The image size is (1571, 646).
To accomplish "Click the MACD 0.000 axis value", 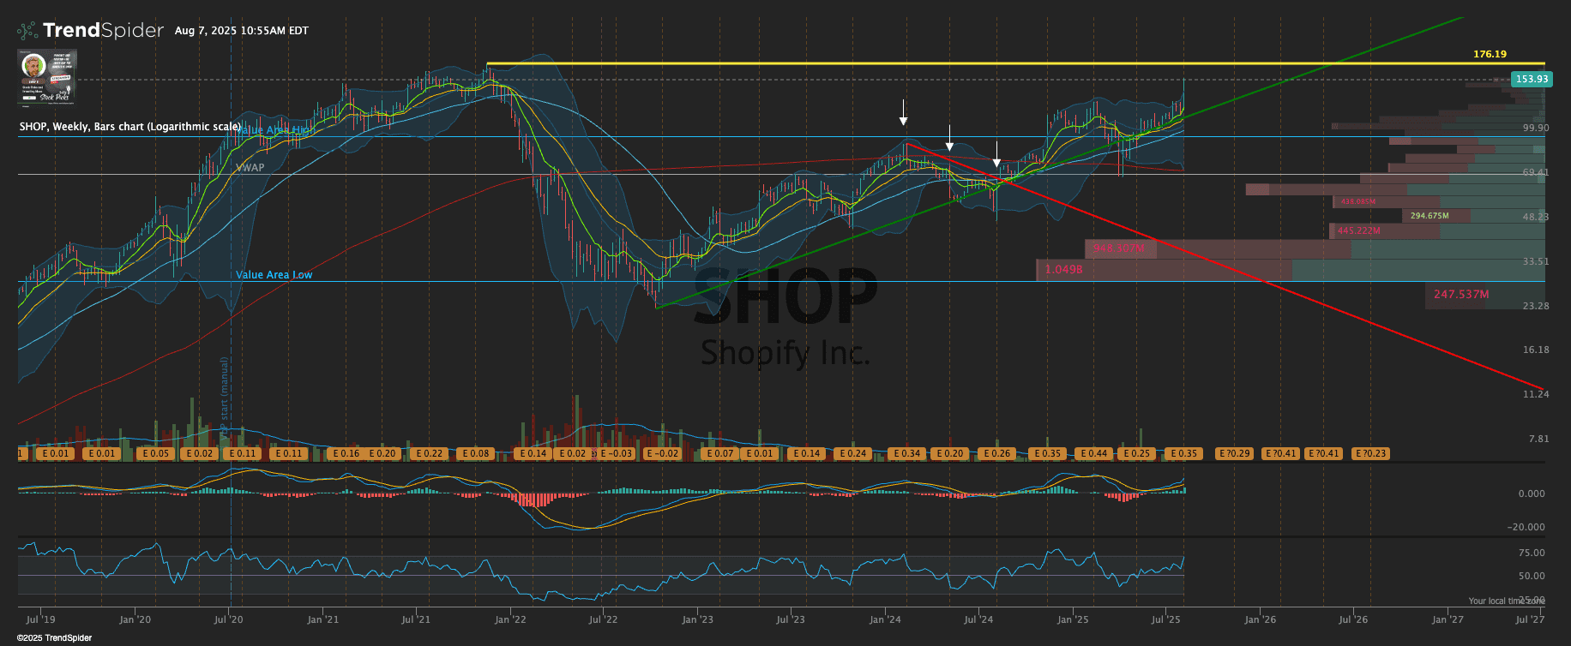I will (1532, 493).
